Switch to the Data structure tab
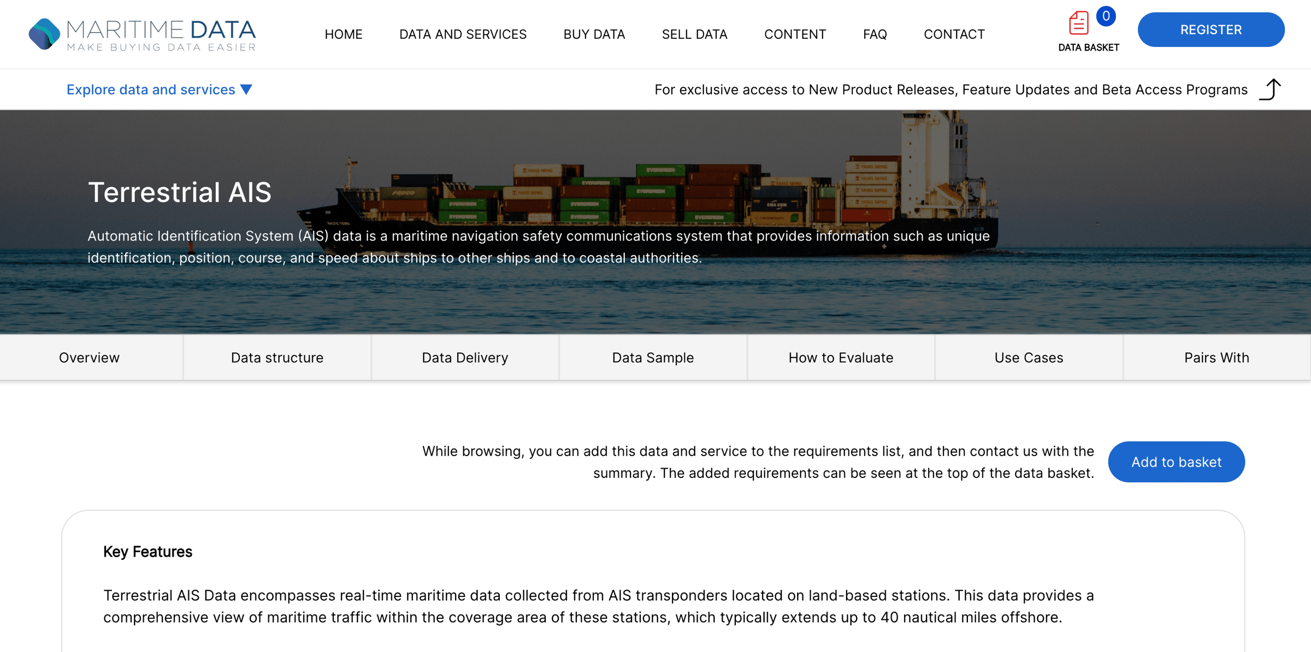The width and height of the screenshot is (1311, 652). pyautogui.click(x=277, y=357)
